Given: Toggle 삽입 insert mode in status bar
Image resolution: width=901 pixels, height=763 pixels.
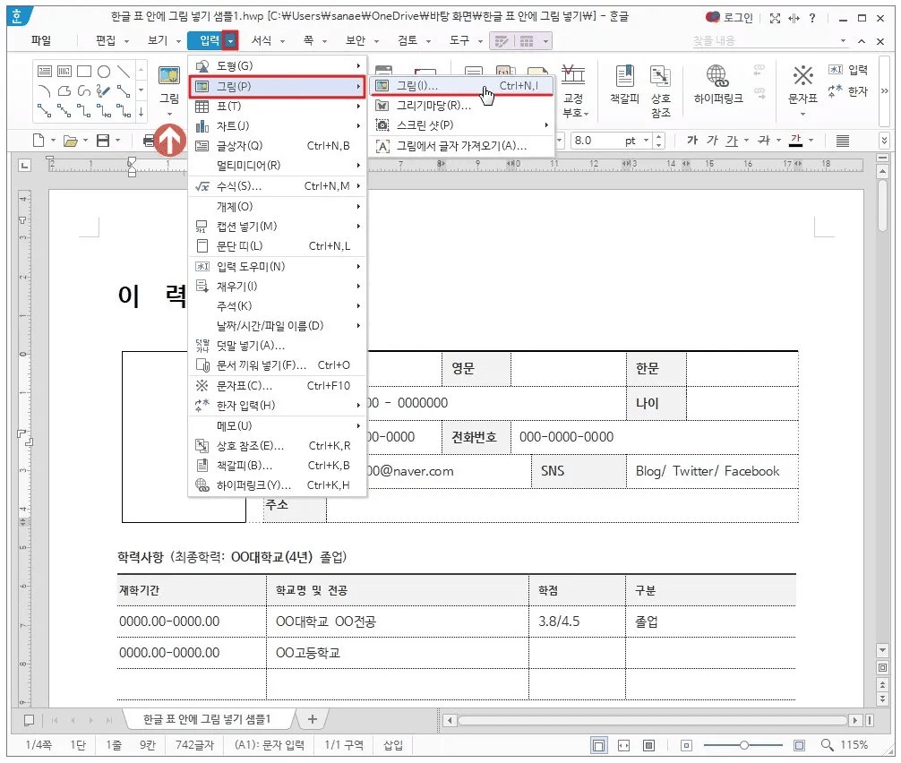Looking at the screenshot, I should 393,745.
